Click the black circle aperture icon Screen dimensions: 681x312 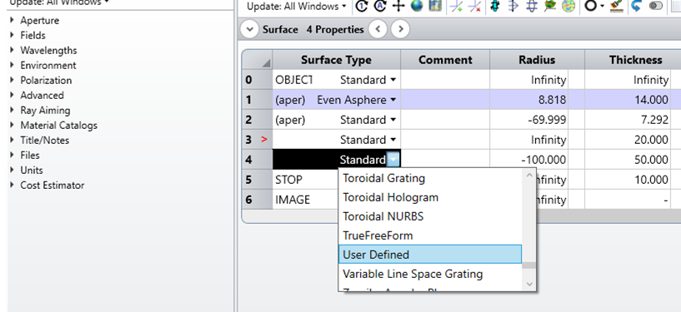[x=591, y=6]
